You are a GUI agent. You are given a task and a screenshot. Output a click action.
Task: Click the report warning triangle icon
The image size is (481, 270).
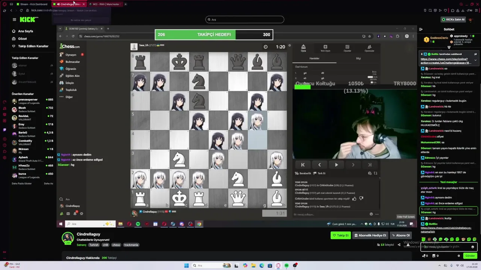(408, 244)
